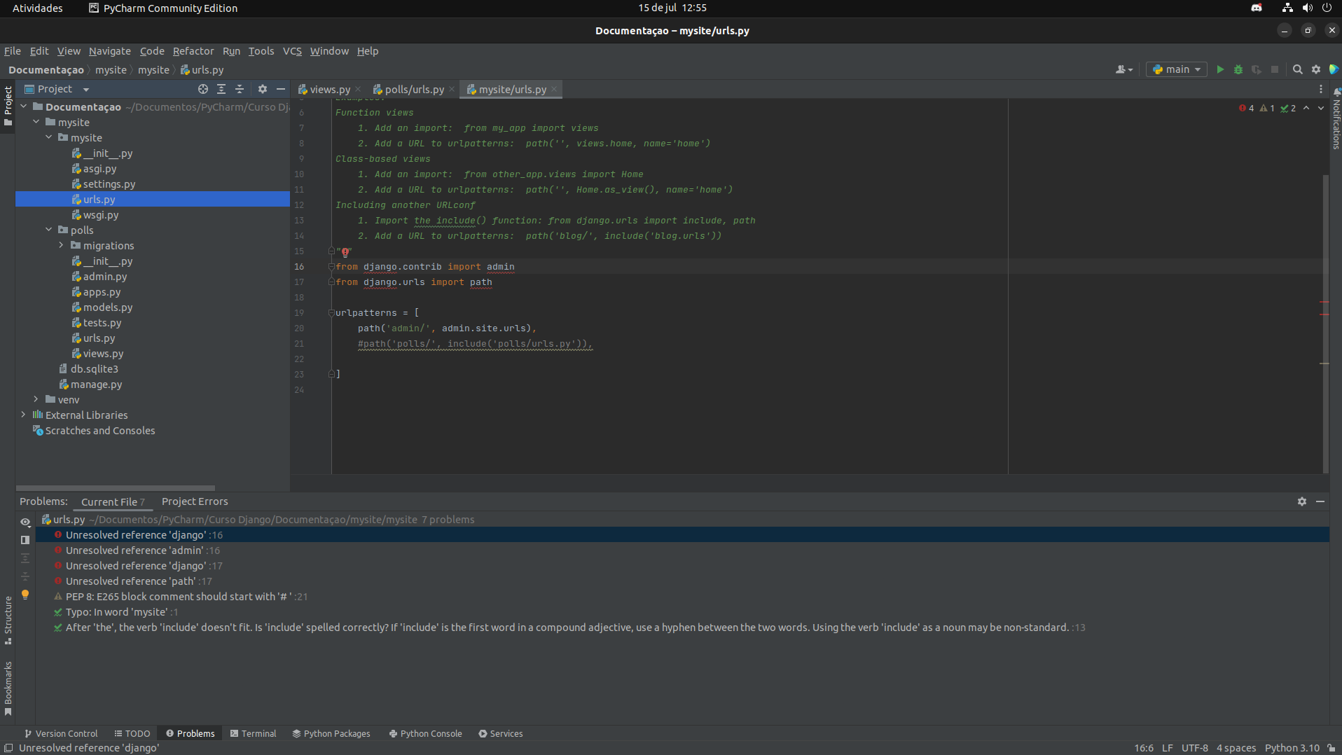
Task: Open the main run configuration dropdown
Action: tap(1177, 69)
